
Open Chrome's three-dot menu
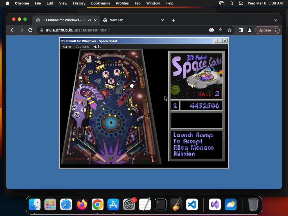(276, 30)
